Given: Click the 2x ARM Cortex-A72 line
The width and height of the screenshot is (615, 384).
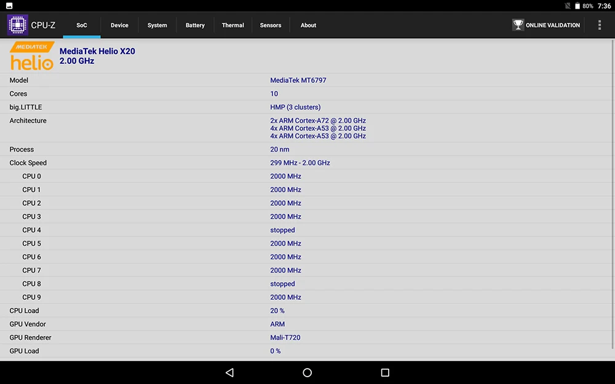Looking at the screenshot, I should pyautogui.click(x=318, y=120).
